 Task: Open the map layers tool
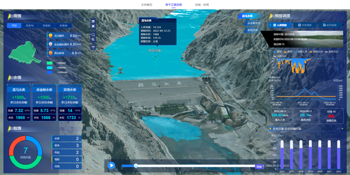(x=93, y=21)
